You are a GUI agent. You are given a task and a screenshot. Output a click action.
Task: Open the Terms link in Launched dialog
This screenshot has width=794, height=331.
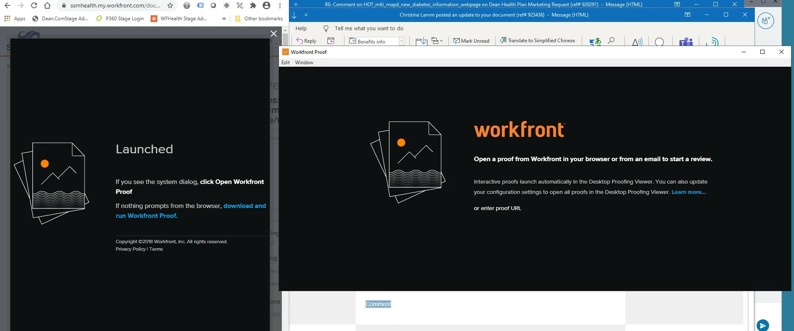[156, 249]
